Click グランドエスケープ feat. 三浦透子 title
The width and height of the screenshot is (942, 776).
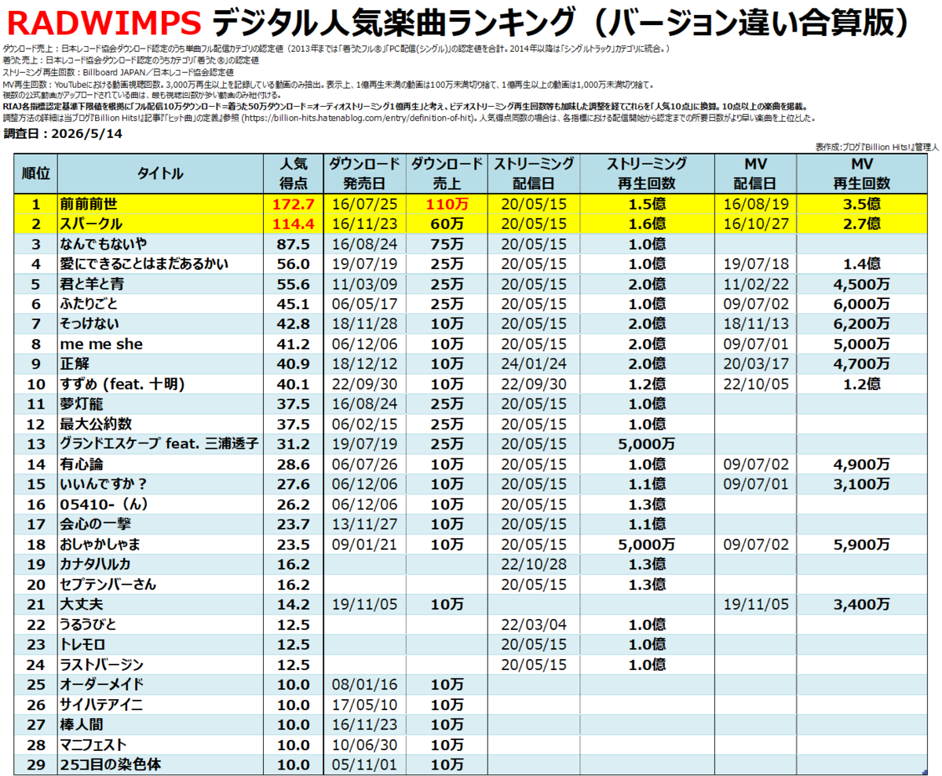click(x=162, y=443)
